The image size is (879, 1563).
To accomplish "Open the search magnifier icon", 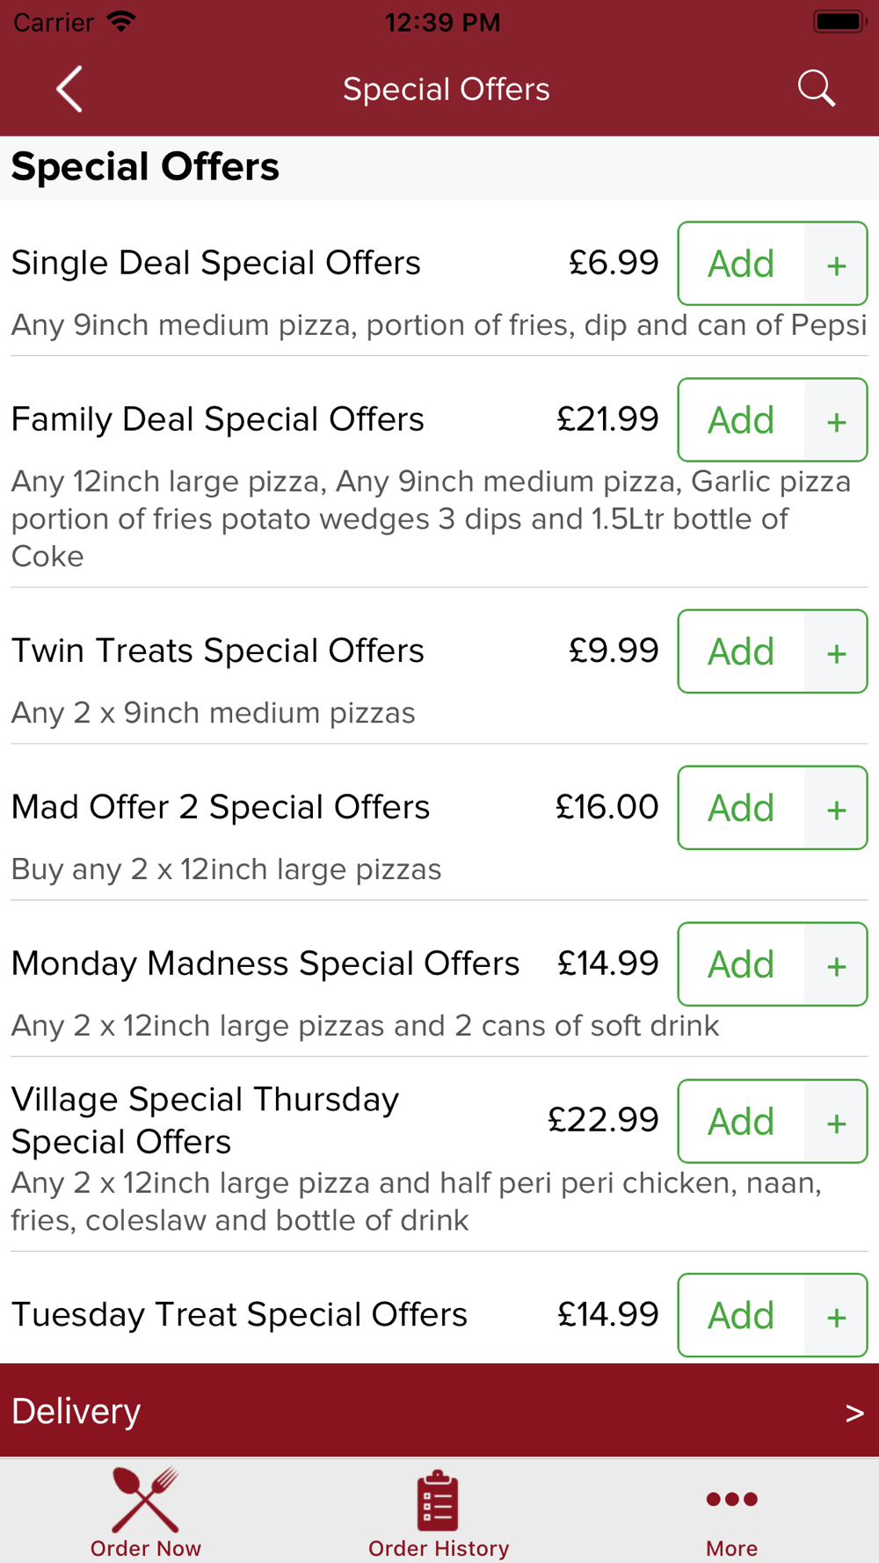I will pyautogui.click(x=816, y=89).
